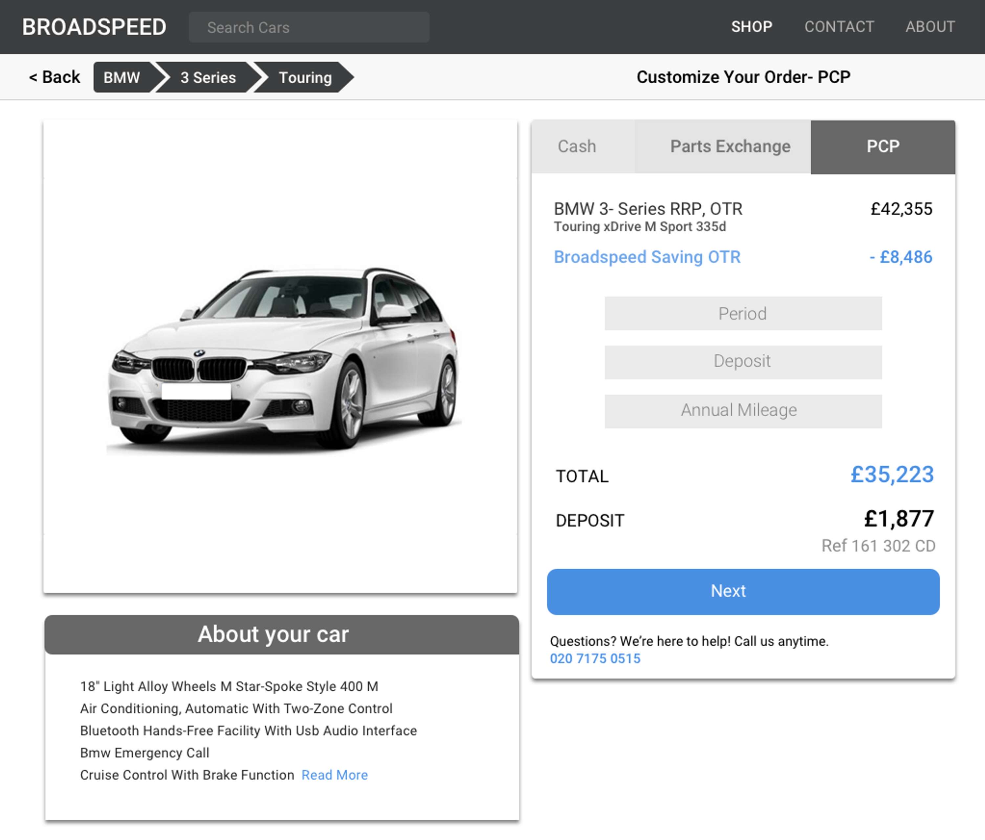Click Touring xDrive M Sport 335d text
Viewport: 985px width, 840px height.
tap(640, 227)
